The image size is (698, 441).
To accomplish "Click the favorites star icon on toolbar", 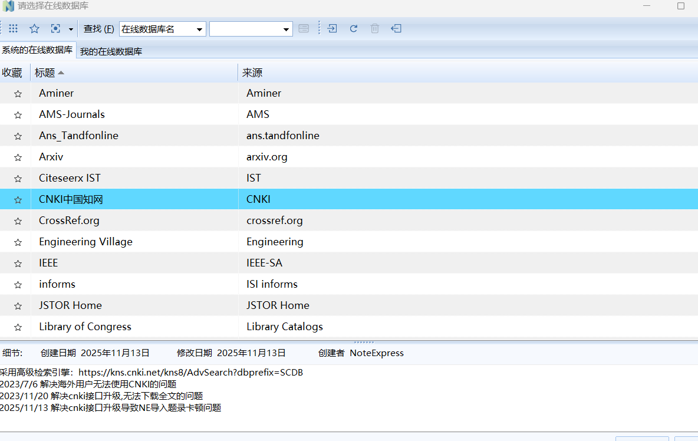I will [x=34, y=28].
